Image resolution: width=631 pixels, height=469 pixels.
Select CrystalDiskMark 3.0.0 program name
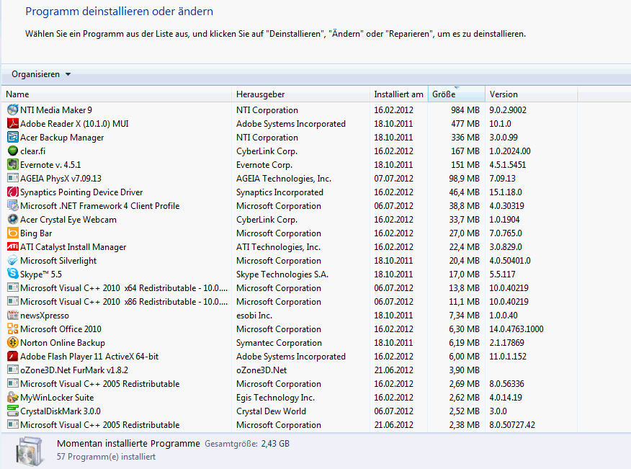(x=61, y=411)
